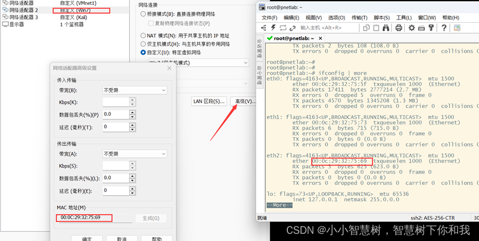This screenshot has width=479, height=241.
Task: Decrease incoming 数据包丢失(%)(P) with down arrow
Action: click(132, 117)
